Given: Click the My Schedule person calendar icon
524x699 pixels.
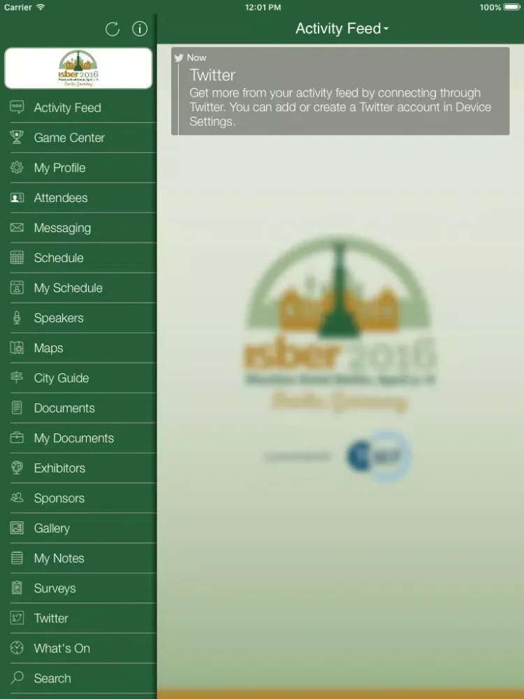Looking at the screenshot, I should (x=17, y=287).
